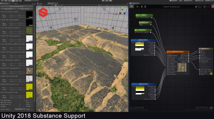
Task: Click the scene orientation gizmo
Action: point(122,12)
